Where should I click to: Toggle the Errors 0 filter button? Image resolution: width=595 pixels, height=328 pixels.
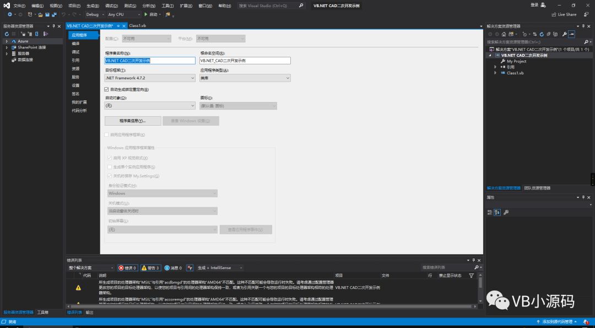[127, 268]
